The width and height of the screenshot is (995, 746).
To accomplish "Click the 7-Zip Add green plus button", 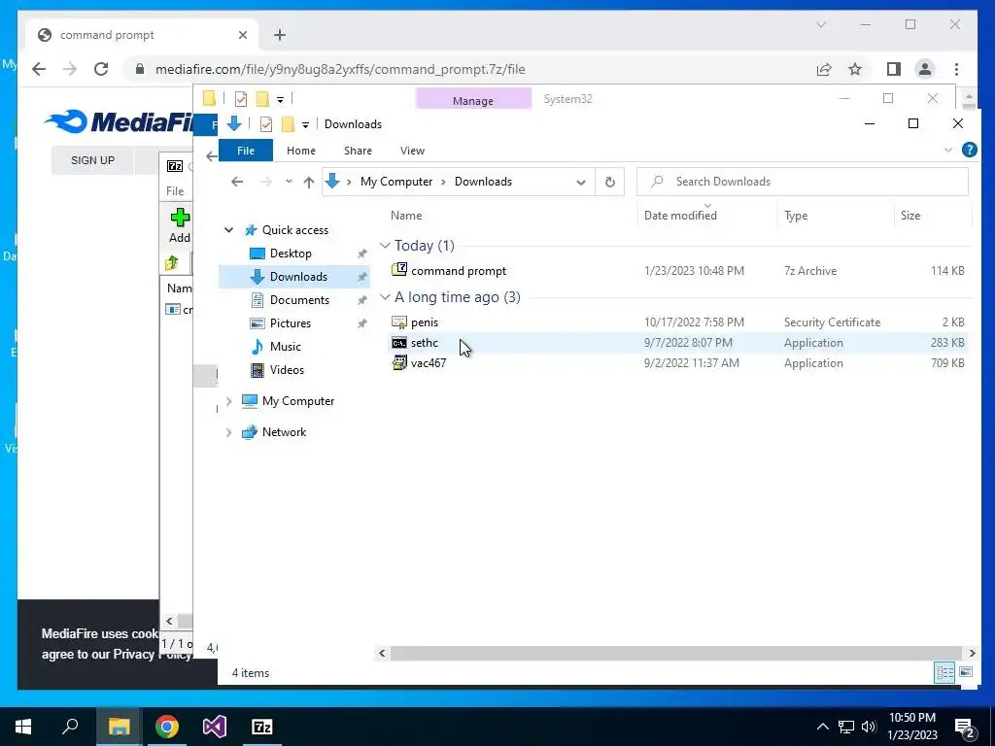I will coord(180,225).
